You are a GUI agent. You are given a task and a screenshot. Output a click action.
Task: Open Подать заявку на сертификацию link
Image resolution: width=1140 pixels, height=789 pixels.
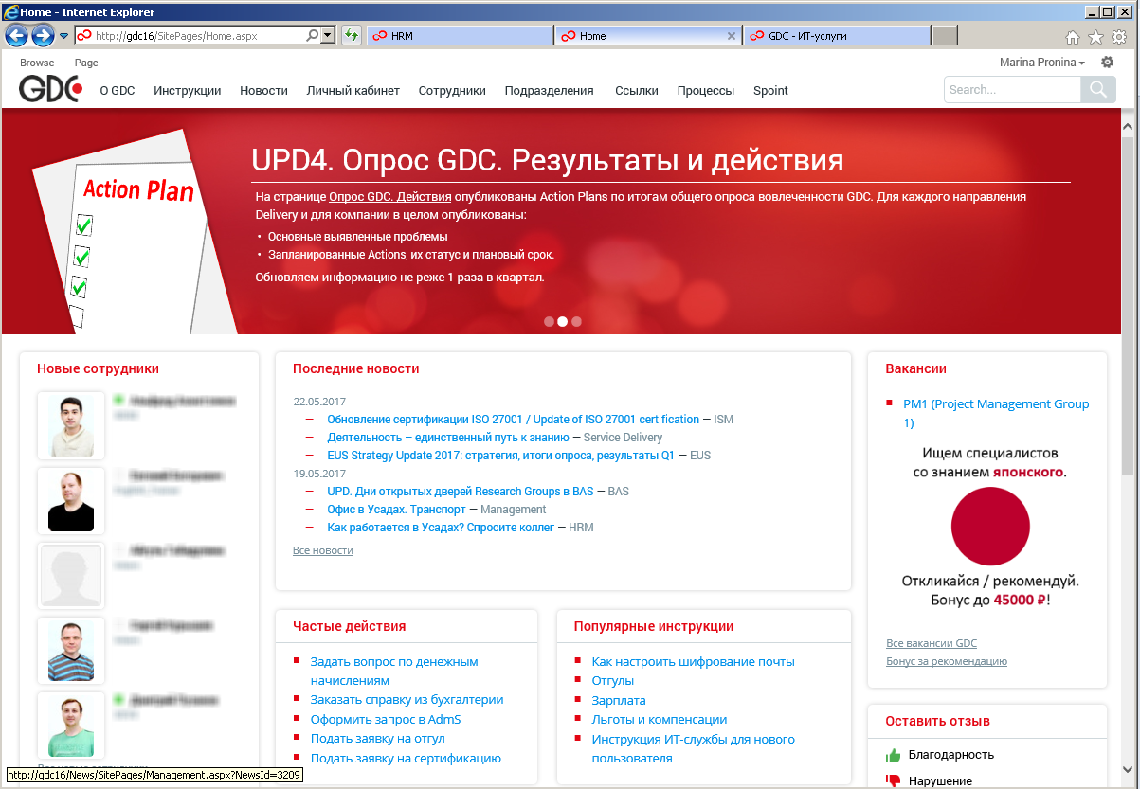point(406,758)
